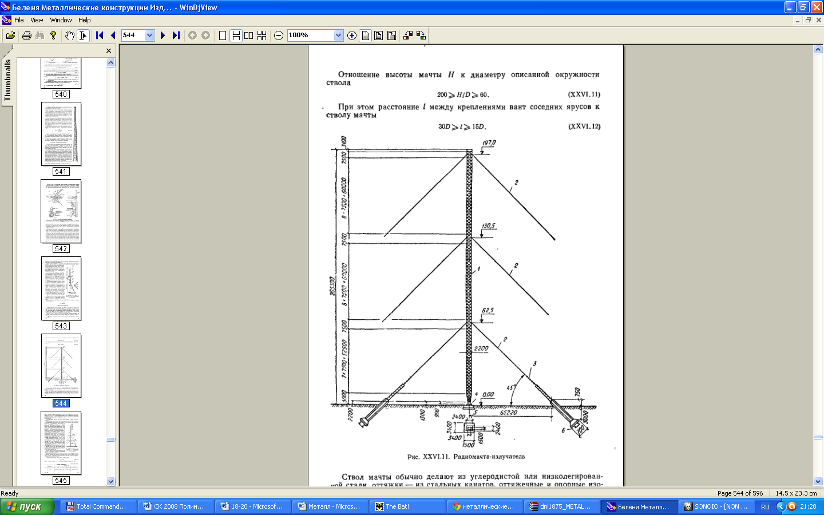Open the File menu

point(19,20)
